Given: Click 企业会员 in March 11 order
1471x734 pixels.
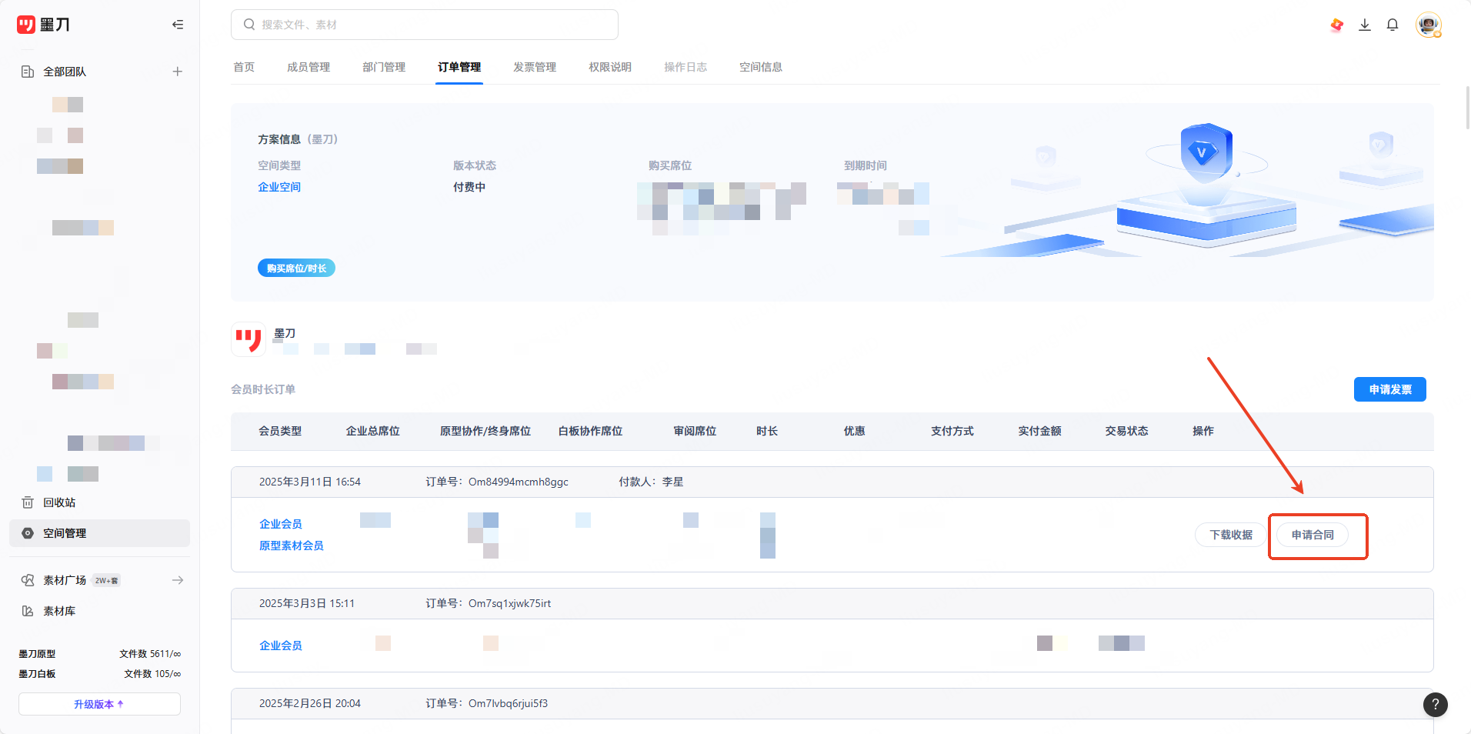Looking at the screenshot, I should click(x=281, y=524).
